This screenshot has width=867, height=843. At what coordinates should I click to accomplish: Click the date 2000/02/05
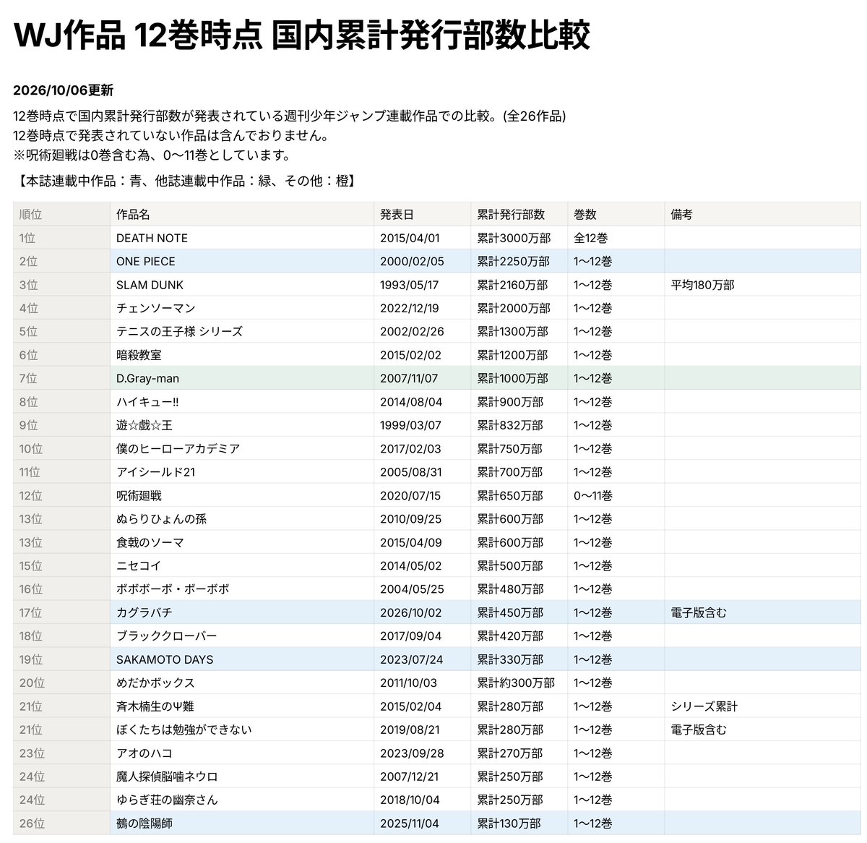pos(412,261)
